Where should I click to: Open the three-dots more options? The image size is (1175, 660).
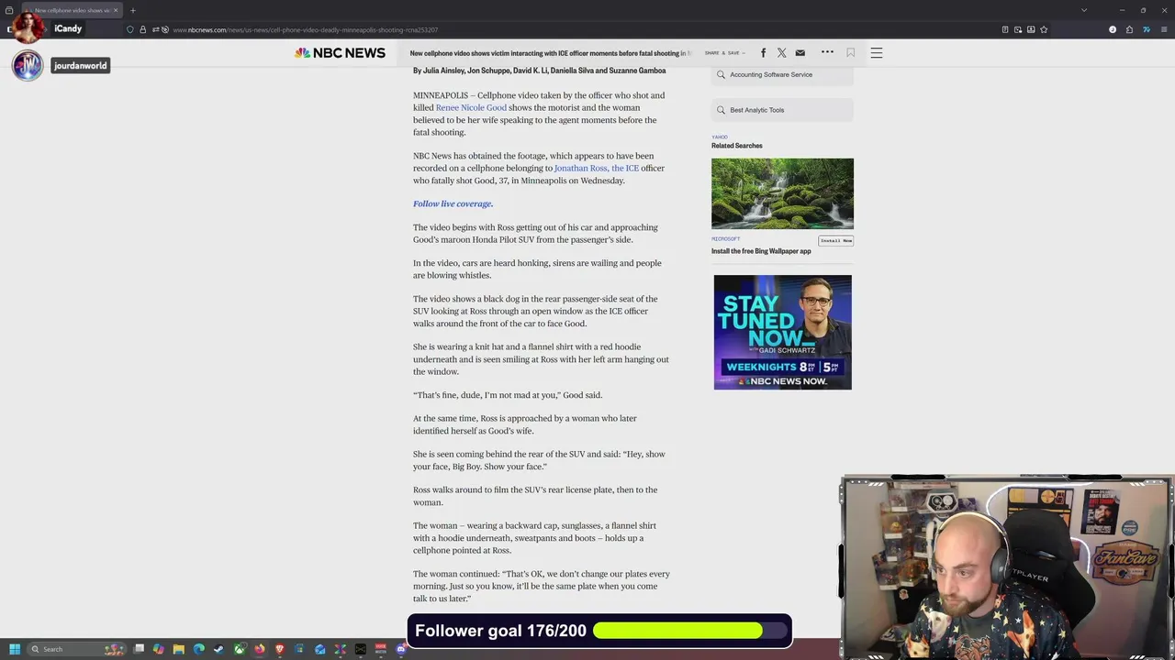point(827,52)
